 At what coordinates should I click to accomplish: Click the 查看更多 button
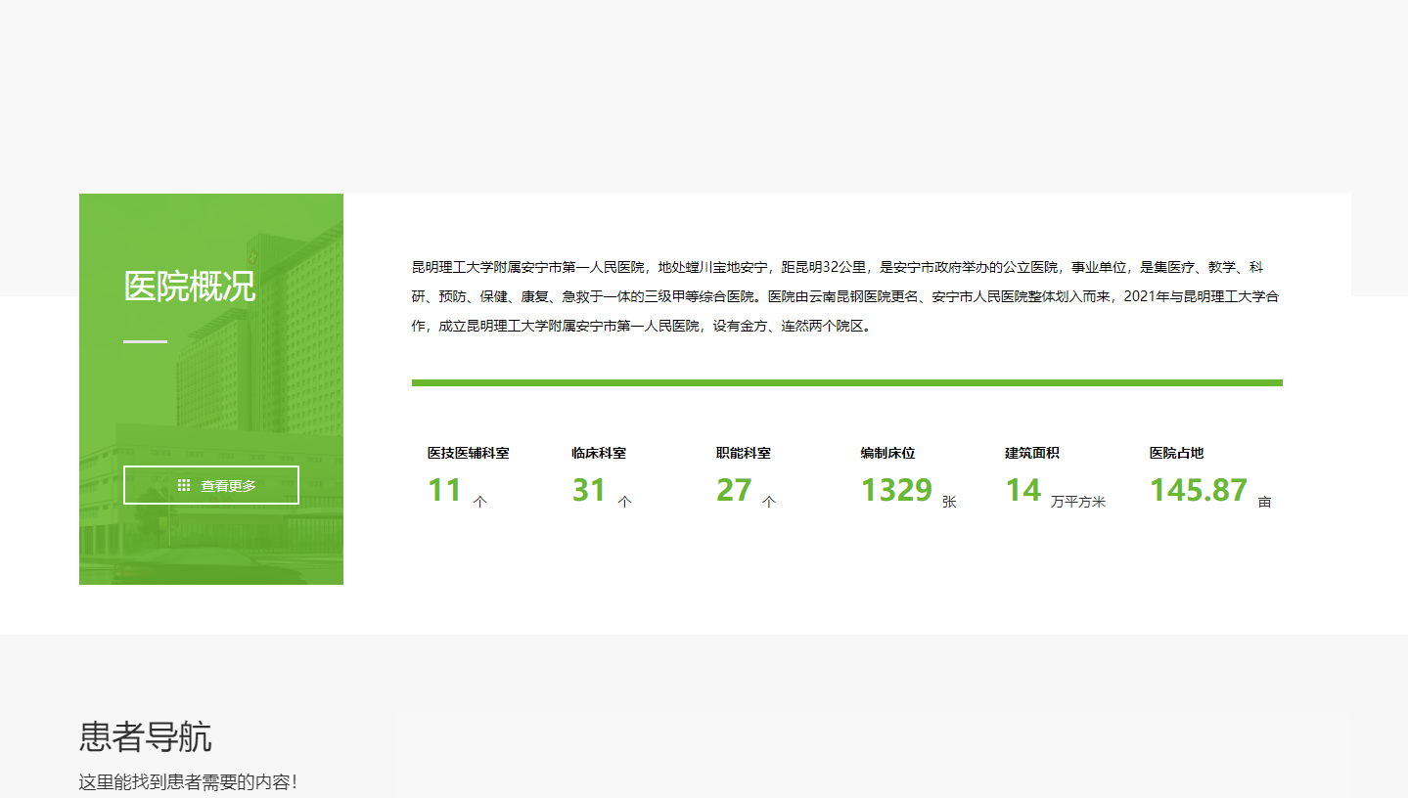pyautogui.click(x=211, y=485)
